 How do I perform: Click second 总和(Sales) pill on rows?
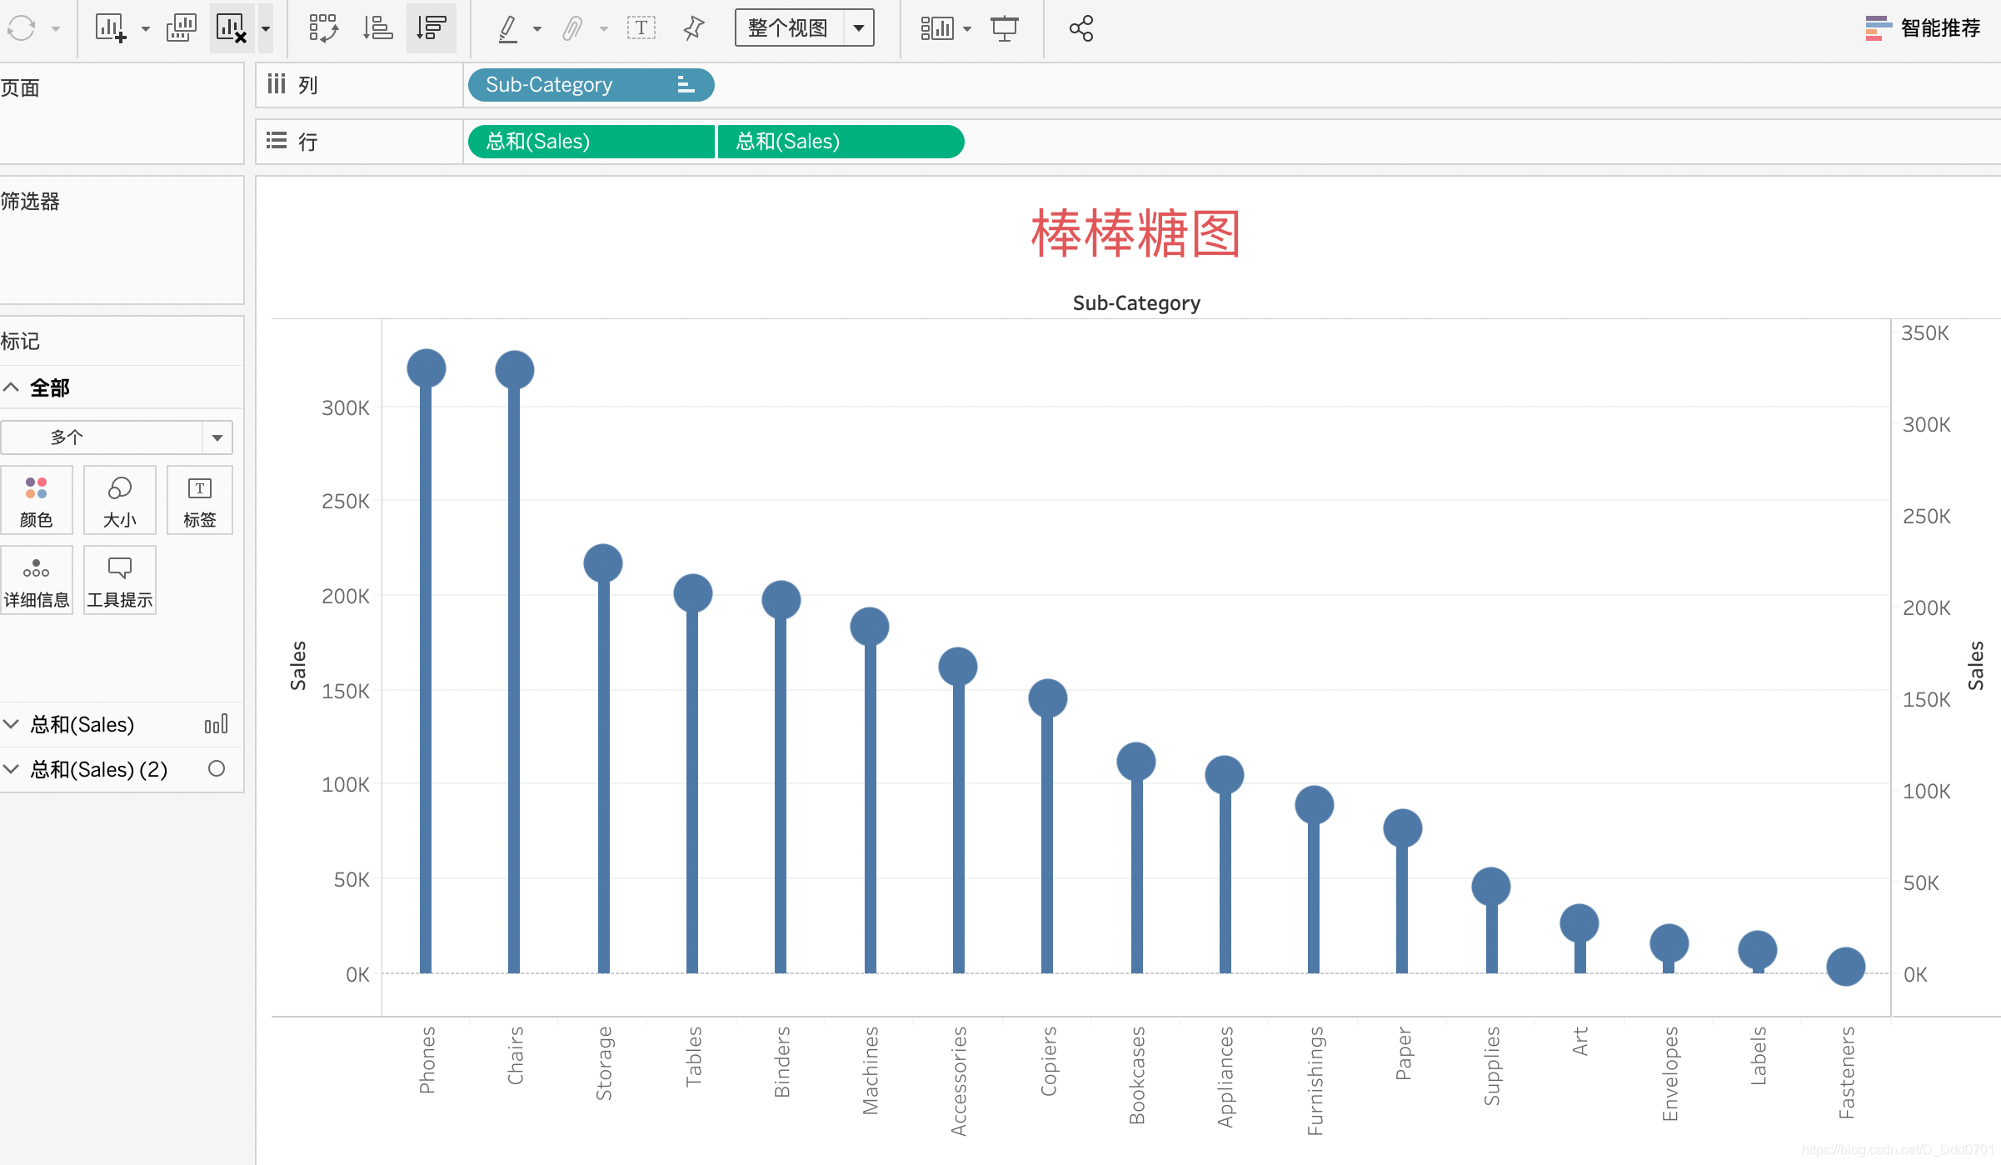click(x=841, y=142)
